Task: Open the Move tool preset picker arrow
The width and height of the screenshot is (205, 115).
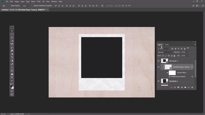Action: click(6, 6)
